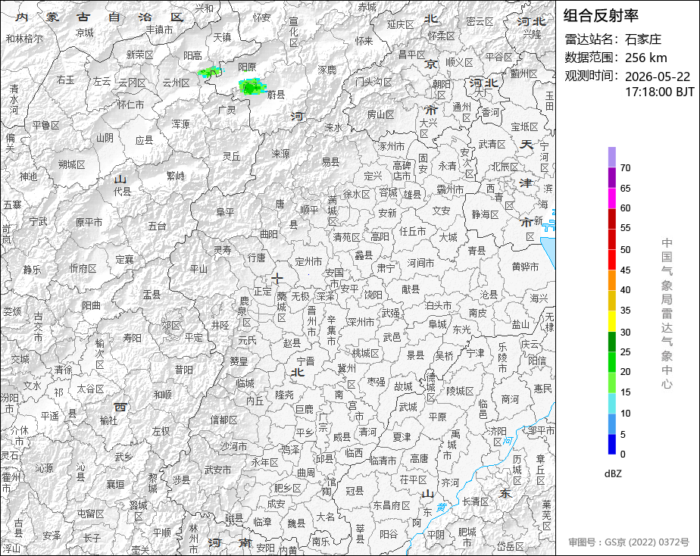The image size is (700, 556).
Task: Click the radar station cross marker near 正定
Action: pos(277,279)
